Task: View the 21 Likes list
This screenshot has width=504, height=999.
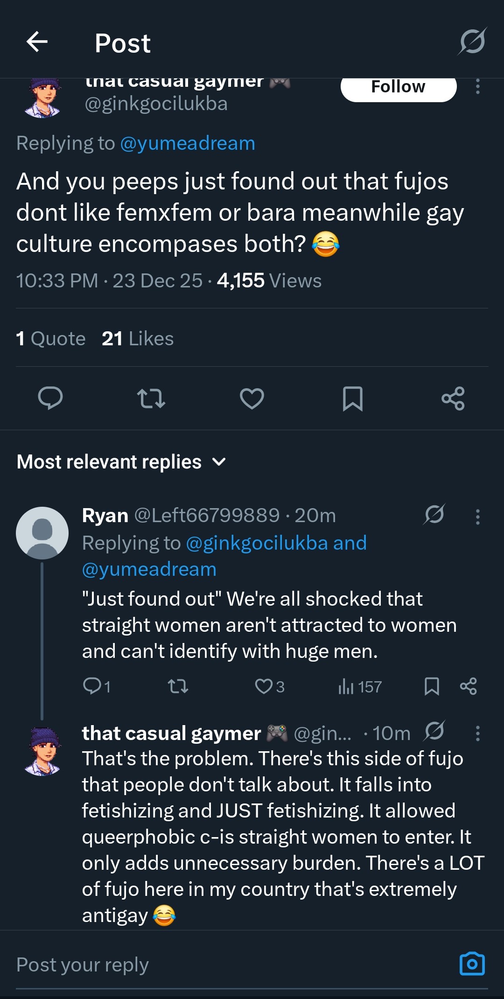Action: pos(138,339)
